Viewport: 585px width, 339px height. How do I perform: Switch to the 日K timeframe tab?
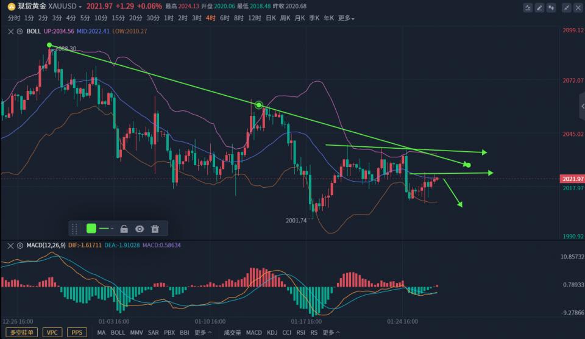coord(271,18)
